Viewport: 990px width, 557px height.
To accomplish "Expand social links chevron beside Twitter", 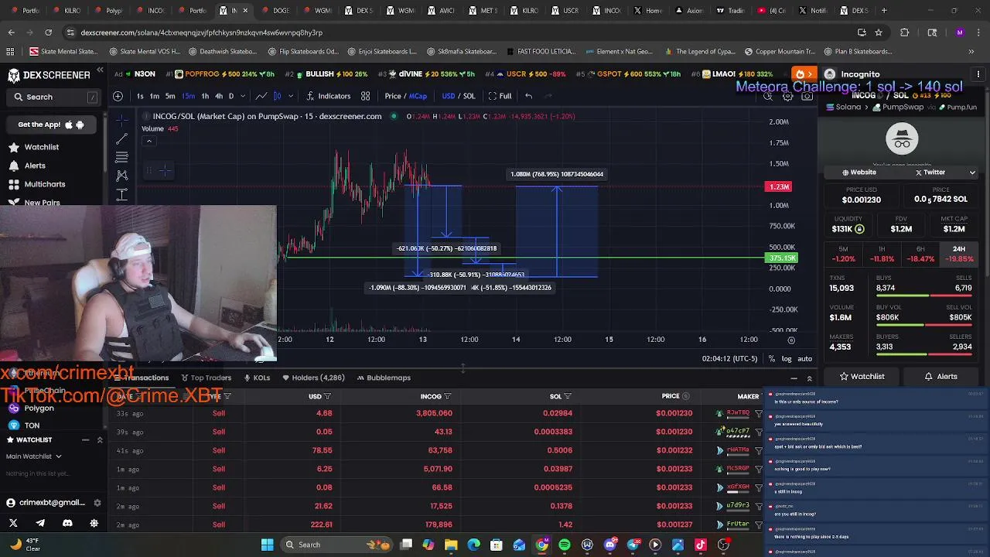I will 972,173.
